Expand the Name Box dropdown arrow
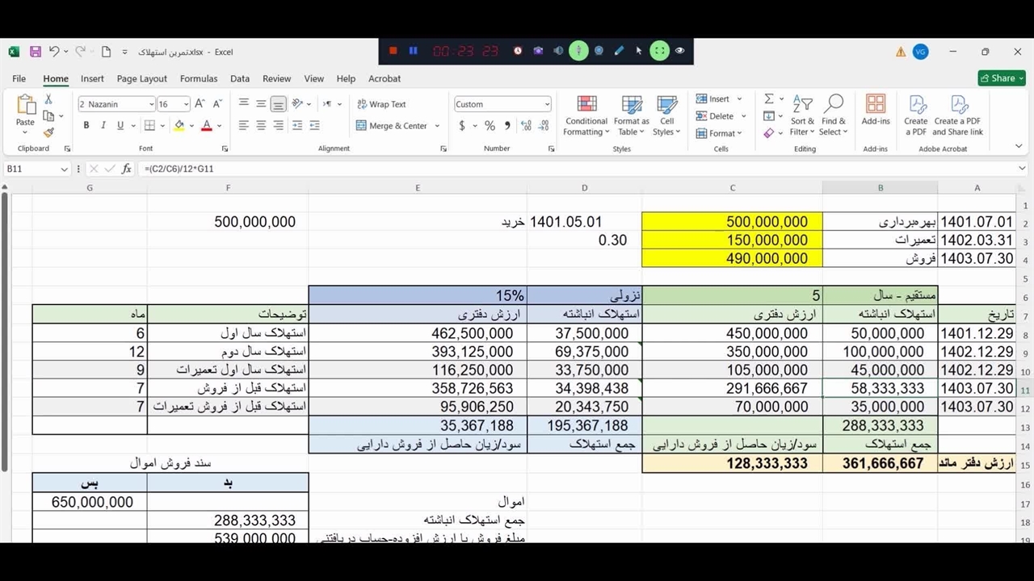This screenshot has height=581, width=1034. coord(64,169)
